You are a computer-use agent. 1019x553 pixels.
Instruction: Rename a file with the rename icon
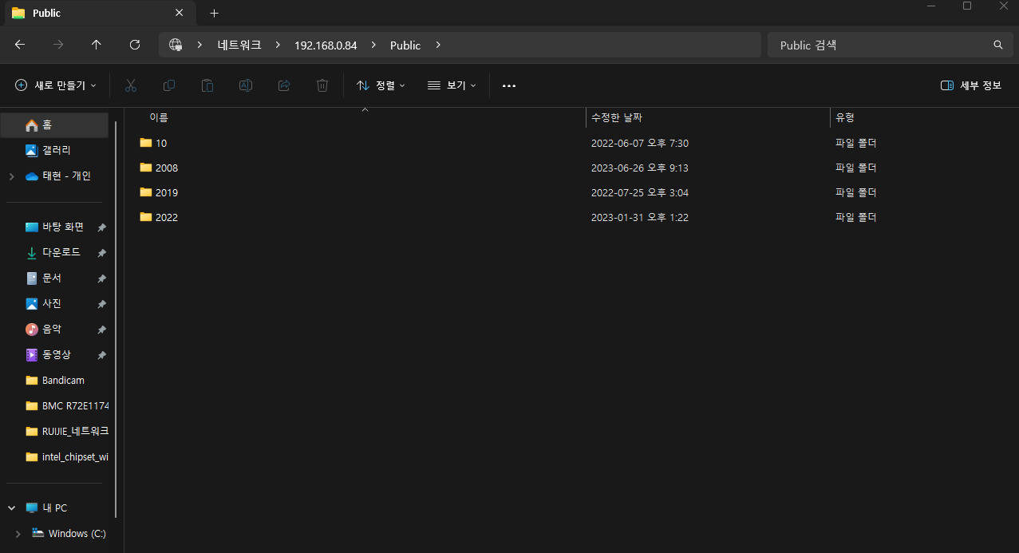pos(245,85)
